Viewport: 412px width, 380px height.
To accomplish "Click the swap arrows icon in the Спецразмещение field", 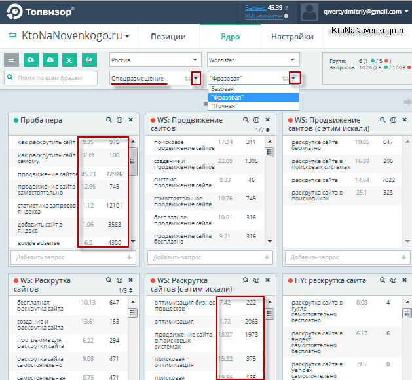I will [187, 79].
